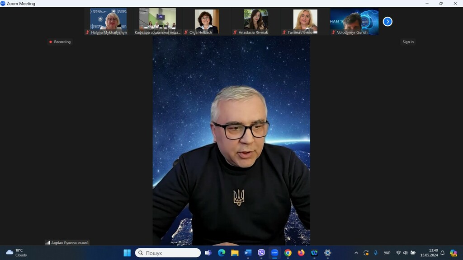463x260 pixels.
Task: Open Microsoft Teams from the taskbar
Action: click(208, 253)
